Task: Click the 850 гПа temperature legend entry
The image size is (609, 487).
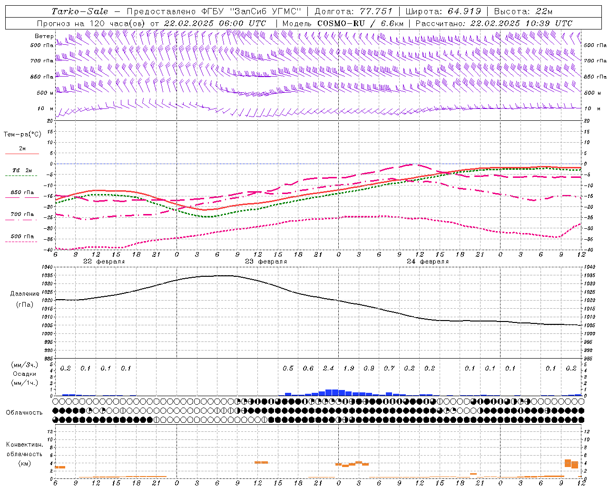Action: click(x=22, y=193)
